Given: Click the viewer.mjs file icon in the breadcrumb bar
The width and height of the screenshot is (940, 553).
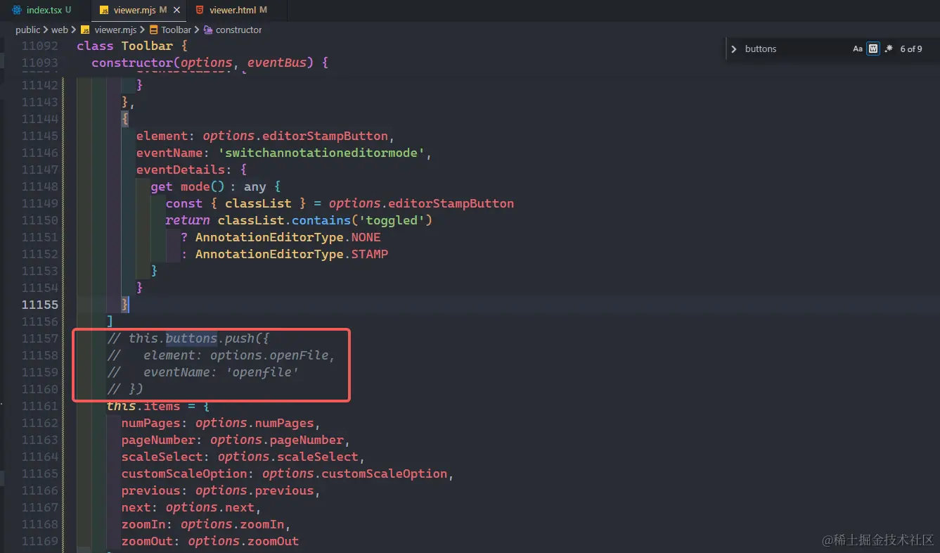Looking at the screenshot, I should coord(85,30).
